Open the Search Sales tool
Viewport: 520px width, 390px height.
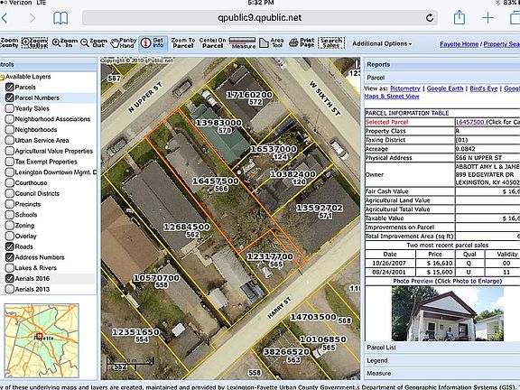[331, 42]
